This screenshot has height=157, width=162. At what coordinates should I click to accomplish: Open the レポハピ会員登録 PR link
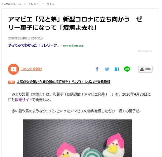pyautogui.click(x=64, y=82)
